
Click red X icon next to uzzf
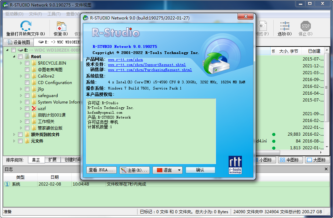point(34,108)
